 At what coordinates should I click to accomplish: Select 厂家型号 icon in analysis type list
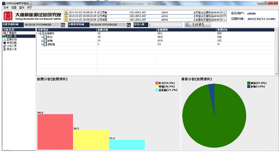pos(4,33)
